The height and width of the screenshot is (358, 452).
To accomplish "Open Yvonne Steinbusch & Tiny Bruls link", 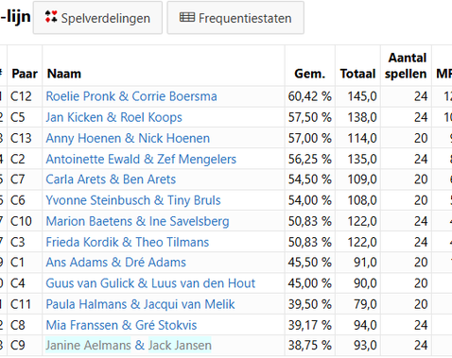I will (x=133, y=200).
